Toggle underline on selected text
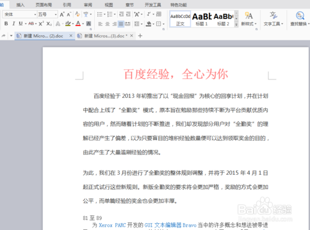The width and height of the screenshot is (310, 230). [20, 24]
